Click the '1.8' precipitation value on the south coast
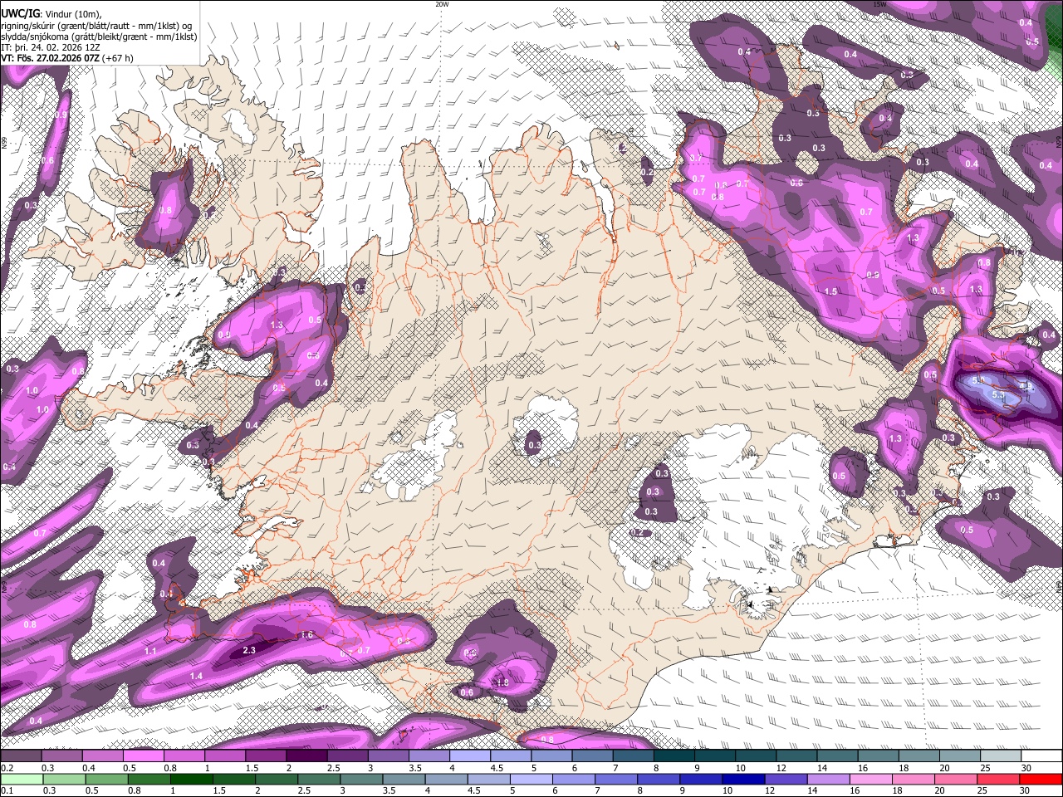 [x=502, y=682]
